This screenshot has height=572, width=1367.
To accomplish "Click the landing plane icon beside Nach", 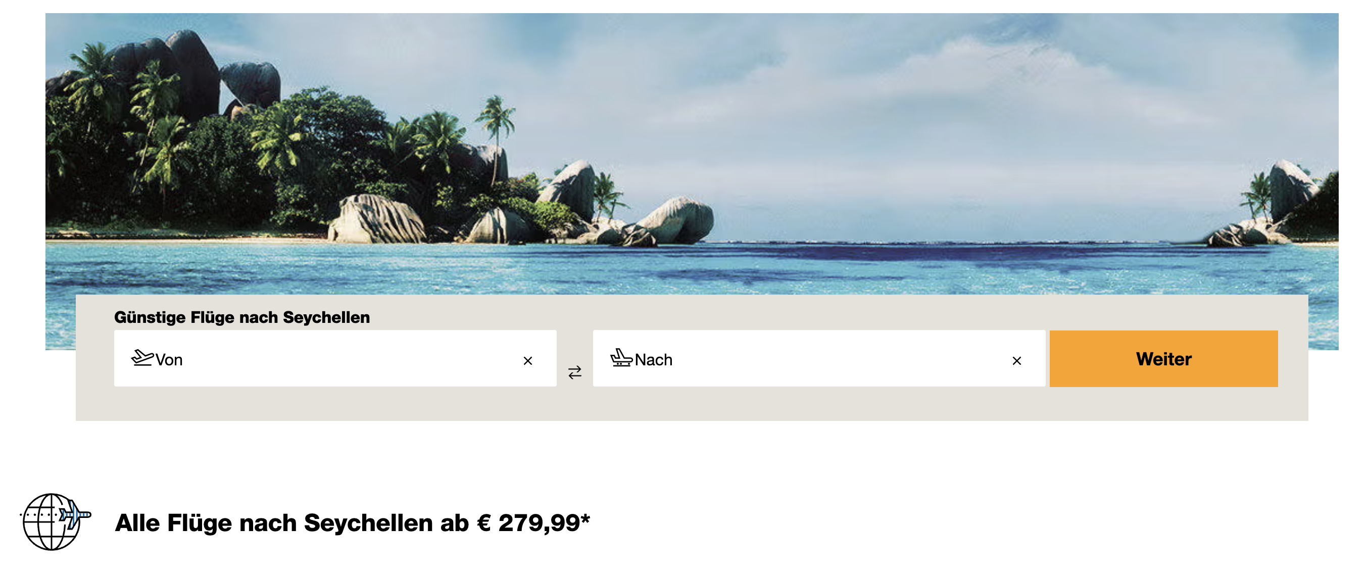I will click(621, 358).
